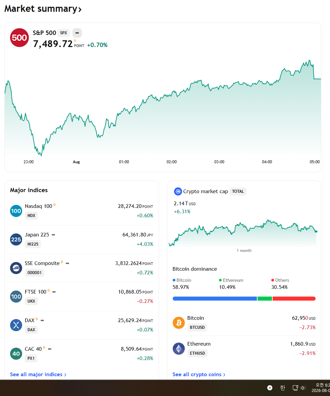Screen dimensions: 330x396
Task: Click the 28,274.20 Nasdaq price
Action: [130, 206]
